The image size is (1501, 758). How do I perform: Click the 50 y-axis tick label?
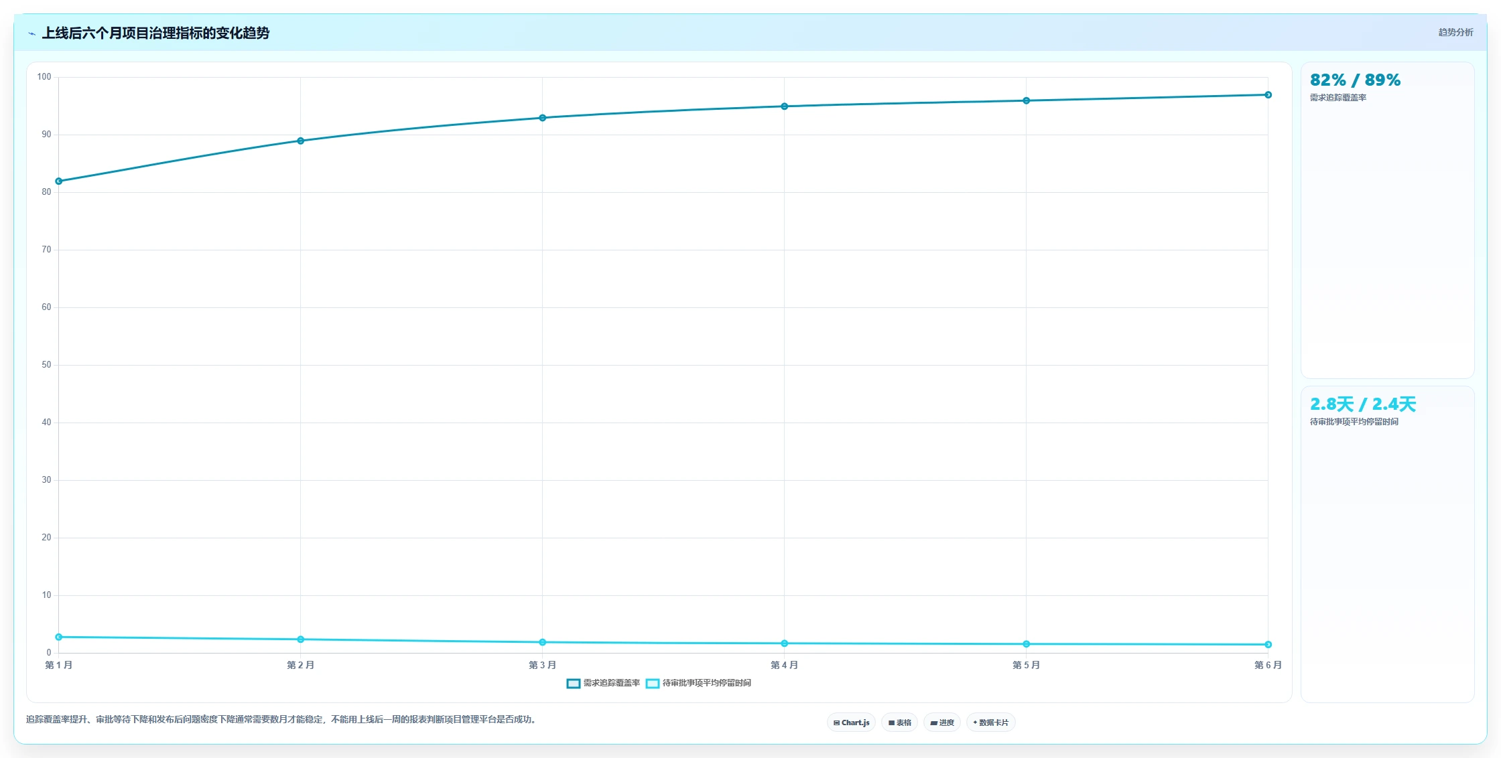click(46, 365)
